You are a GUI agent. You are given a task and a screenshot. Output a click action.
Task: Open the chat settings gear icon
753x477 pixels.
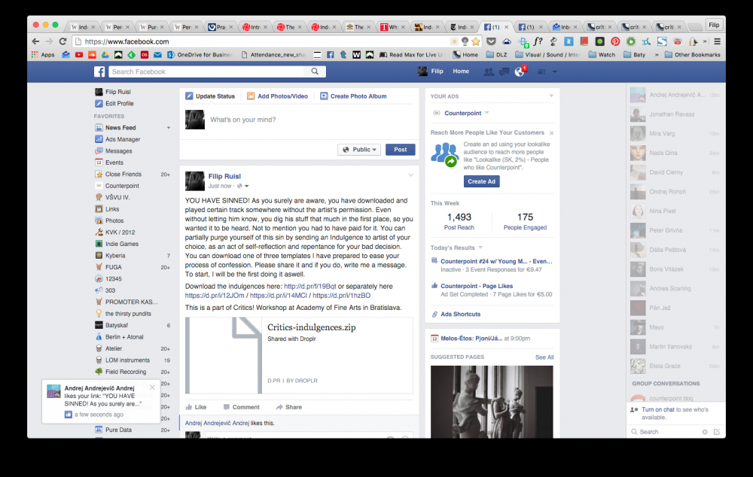pyautogui.click(x=705, y=432)
